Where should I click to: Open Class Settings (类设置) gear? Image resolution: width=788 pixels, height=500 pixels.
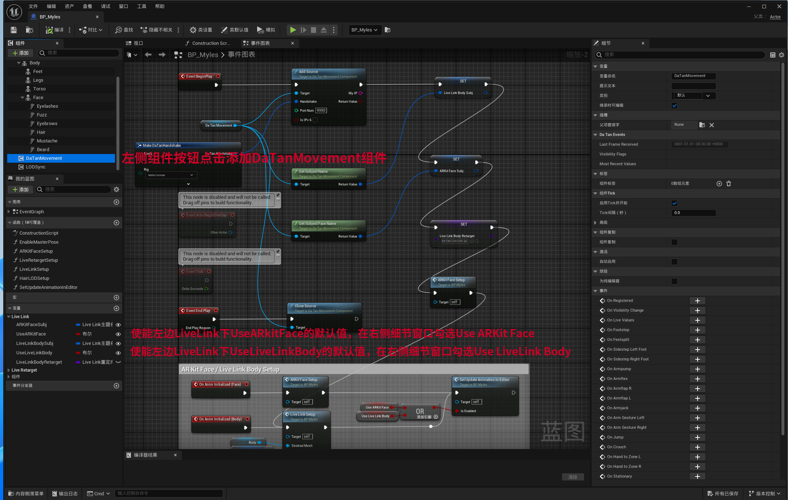coord(193,30)
